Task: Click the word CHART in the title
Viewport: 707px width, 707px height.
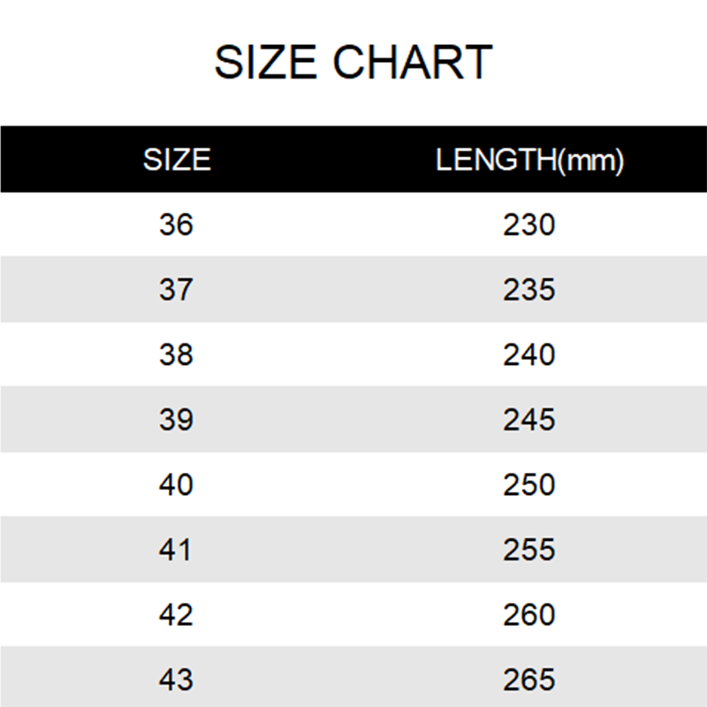Action: [413, 63]
